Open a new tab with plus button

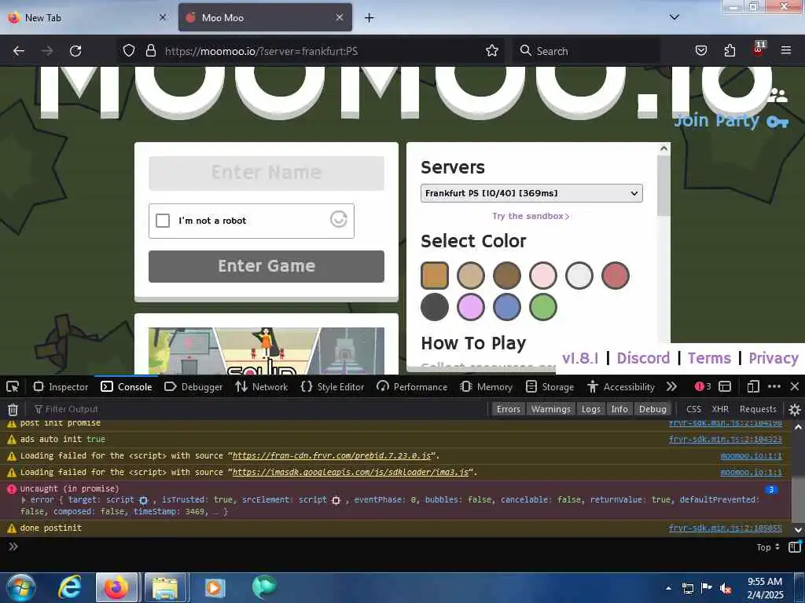pos(369,18)
